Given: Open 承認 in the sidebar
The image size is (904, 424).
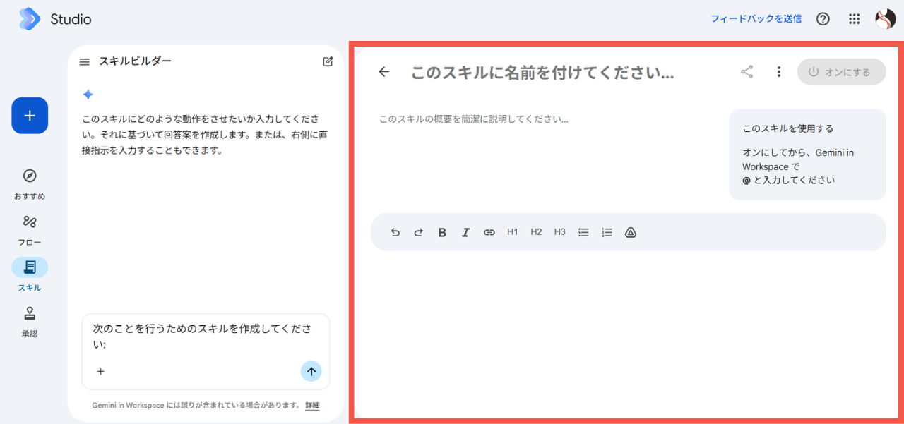Looking at the screenshot, I should click(x=30, y=322).
